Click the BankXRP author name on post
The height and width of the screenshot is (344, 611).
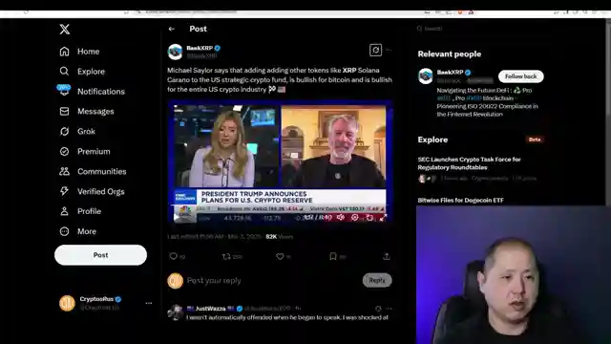click(x=200, y=48)
